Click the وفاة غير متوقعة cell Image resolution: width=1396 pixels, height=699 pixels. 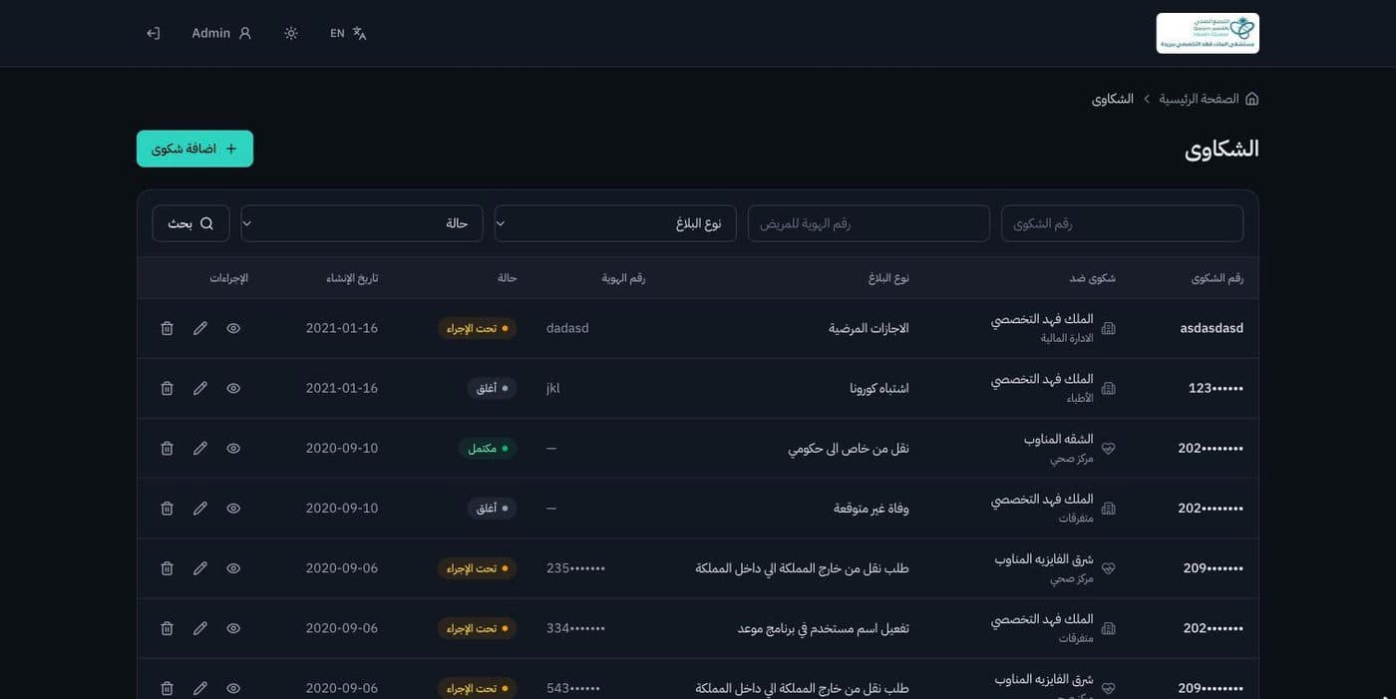pos(872,509)
